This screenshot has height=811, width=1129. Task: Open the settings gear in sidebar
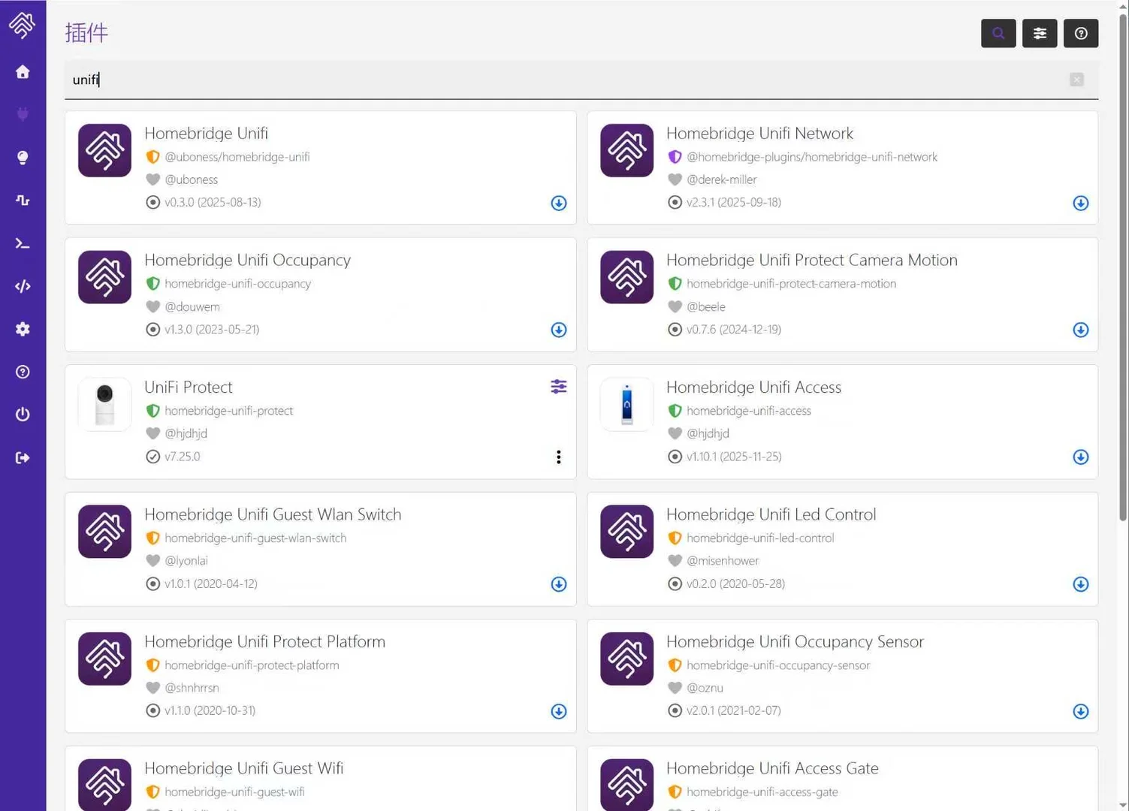click(23, 329)
